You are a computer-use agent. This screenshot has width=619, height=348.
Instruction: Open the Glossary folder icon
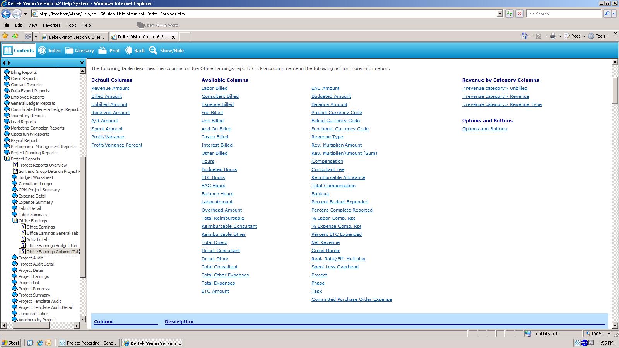tap(69, 51)
